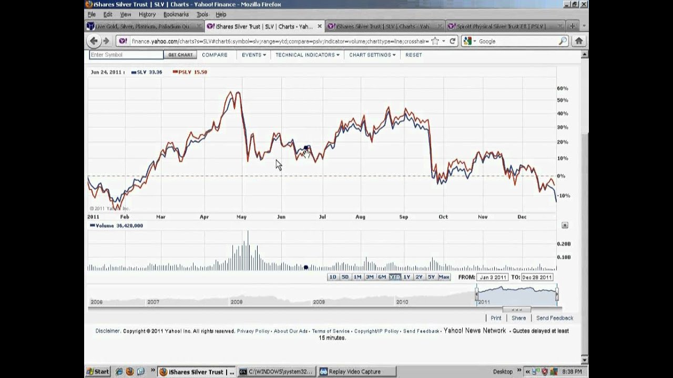Expand the Chart Settings dropdown
Viewport: 673px width, 378px height.
click(x=372, y=55)
